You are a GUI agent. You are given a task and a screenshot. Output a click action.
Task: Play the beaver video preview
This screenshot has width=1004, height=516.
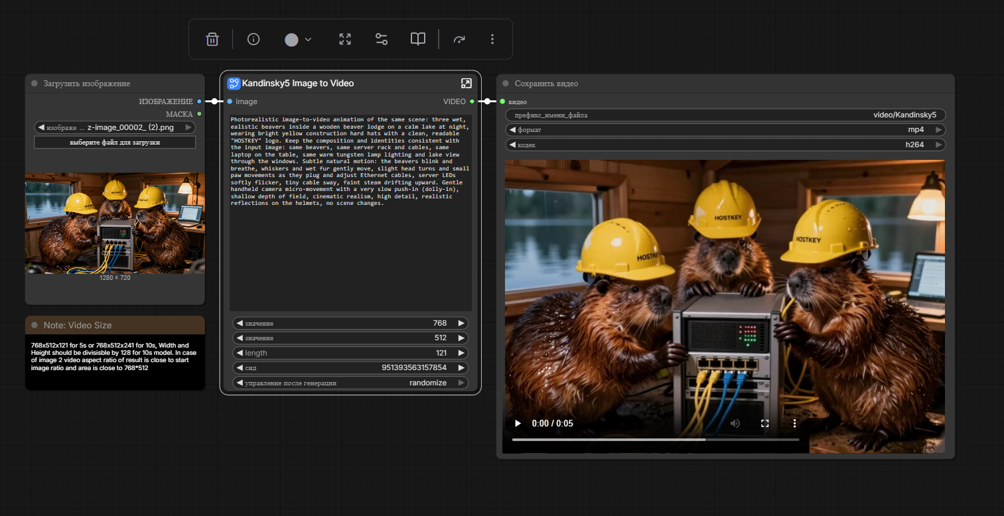518,423
